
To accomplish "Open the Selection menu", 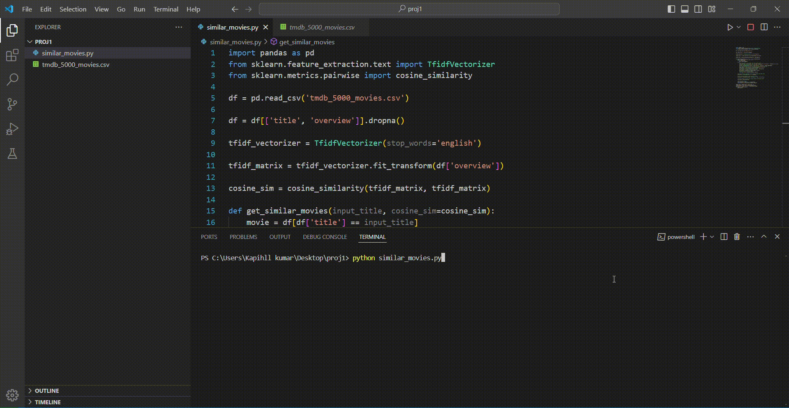I will click(73, 9).
